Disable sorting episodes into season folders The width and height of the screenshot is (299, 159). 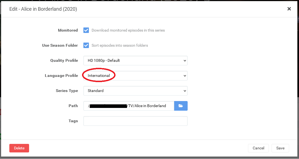click(x=86, y=45)
